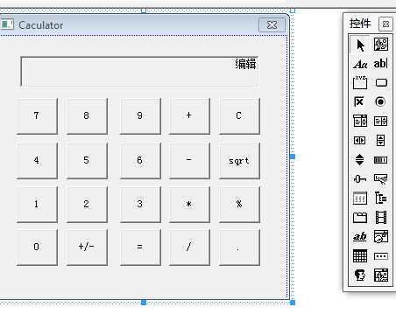Screen dimensions: 396x321
Task: Pick the IP Address control tool
Action: coord(381,256)
